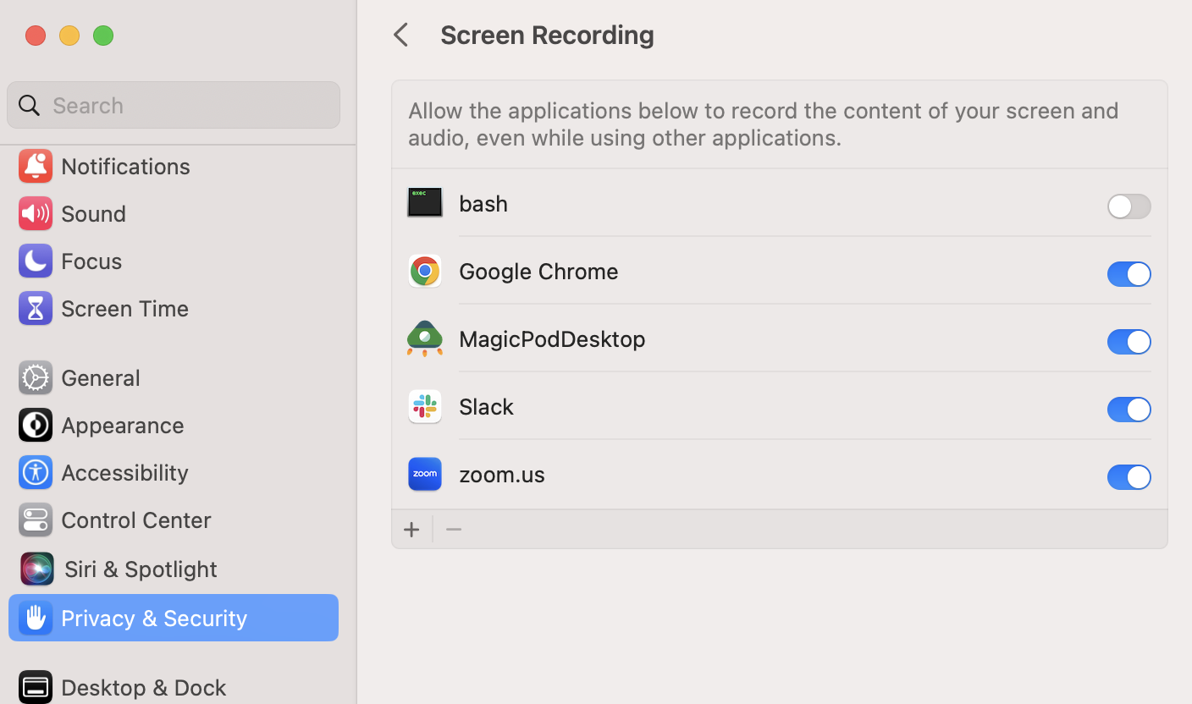Select Appearance in the sidebar
1192x704 pixels.
click(174, 425)
